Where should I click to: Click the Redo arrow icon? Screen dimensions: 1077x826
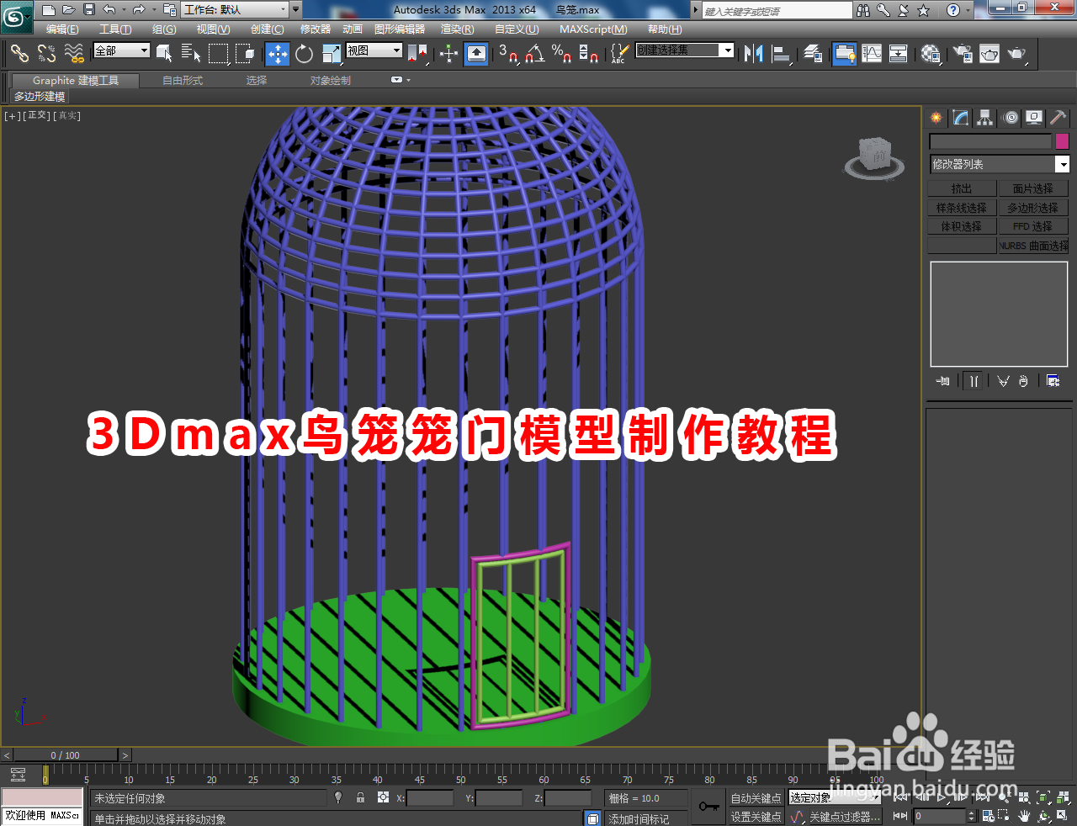(138, 10)
